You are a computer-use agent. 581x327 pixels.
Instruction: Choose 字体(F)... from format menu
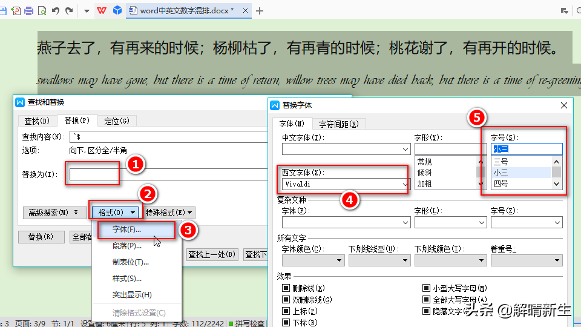pyautogui.click(x=137, y=230)
